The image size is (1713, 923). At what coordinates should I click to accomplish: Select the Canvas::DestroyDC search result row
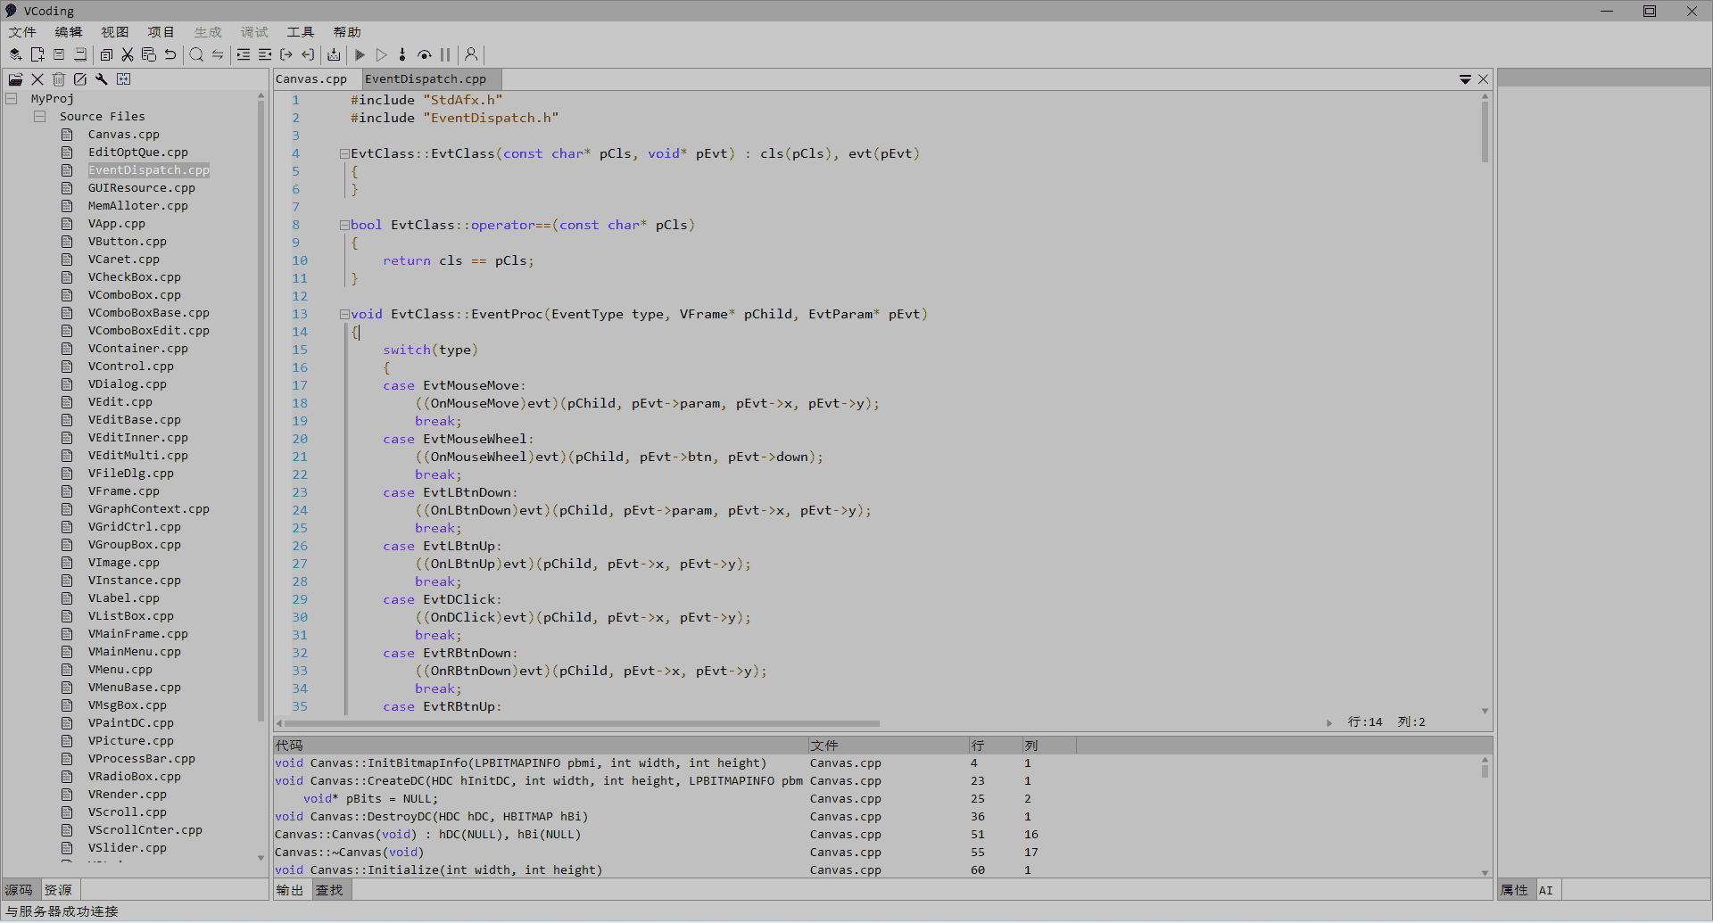pos(876,817)
